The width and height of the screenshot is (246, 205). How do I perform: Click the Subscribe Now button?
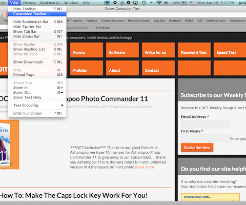(197, 148)
